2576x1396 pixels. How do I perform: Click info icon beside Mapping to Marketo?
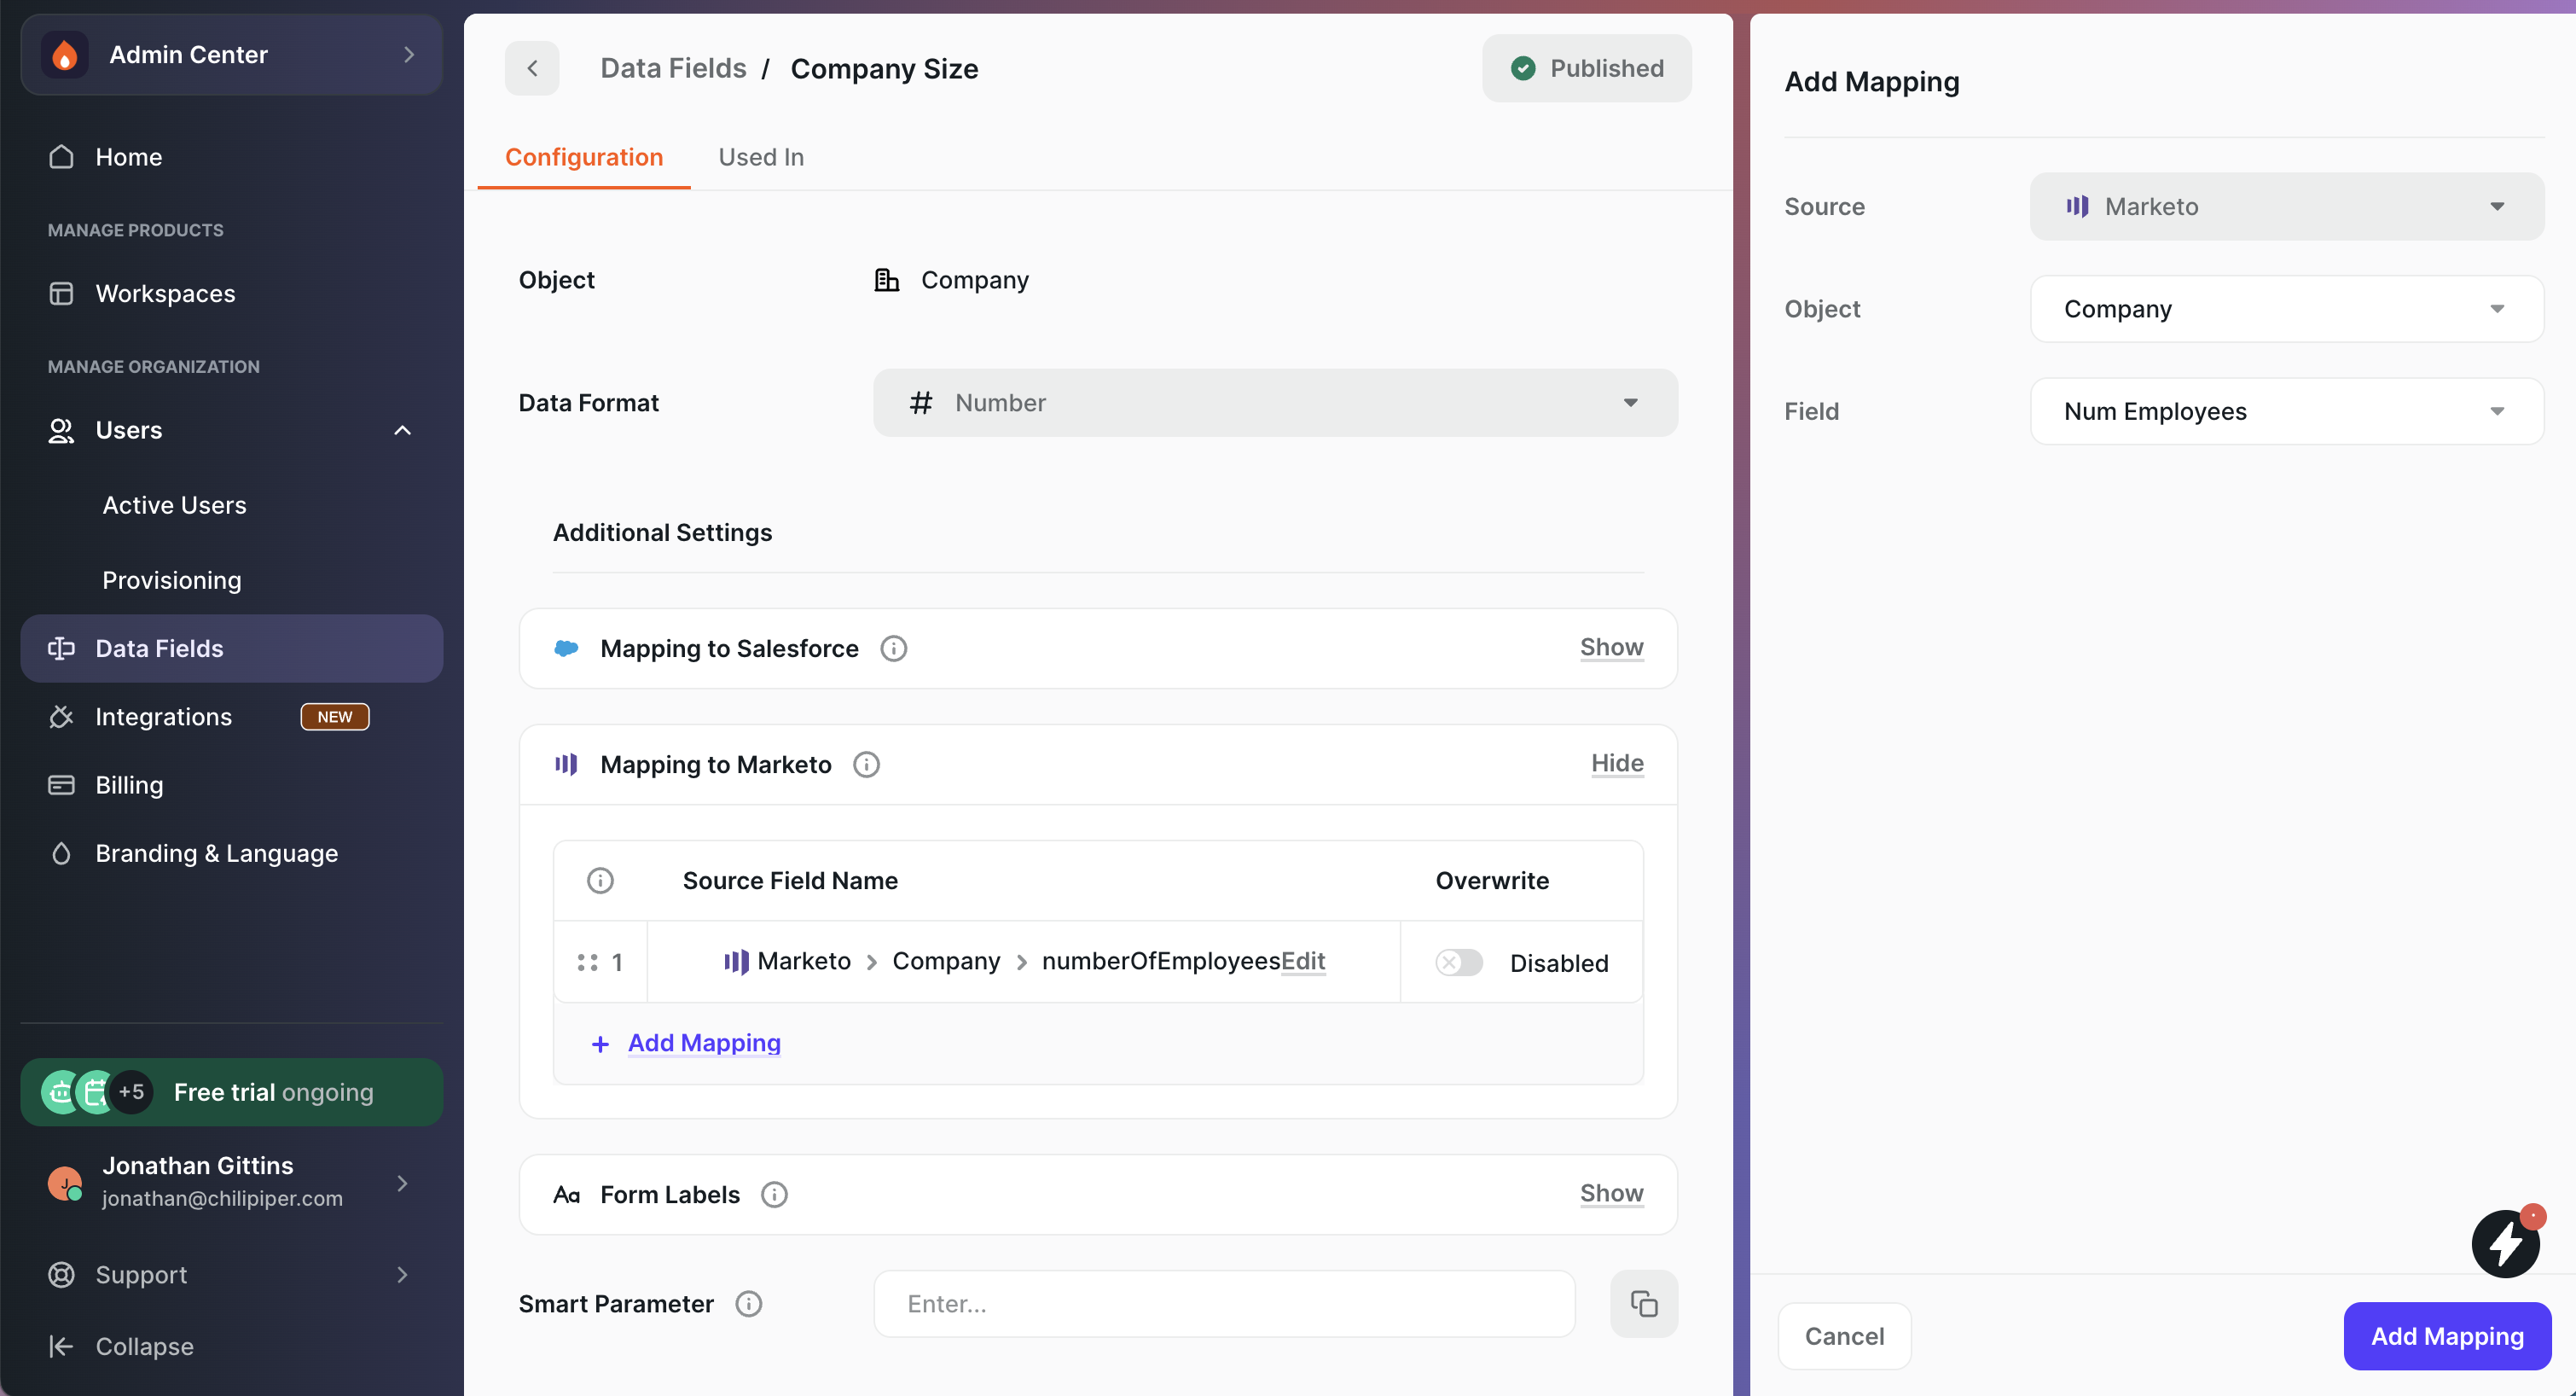tap(866, 765)
